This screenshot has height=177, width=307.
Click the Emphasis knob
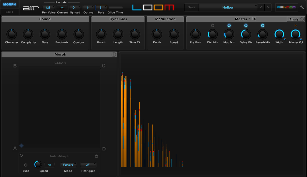coord(62,34)
